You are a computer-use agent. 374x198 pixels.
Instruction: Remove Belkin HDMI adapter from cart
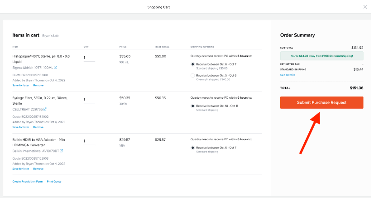click(x=38, y=169)
